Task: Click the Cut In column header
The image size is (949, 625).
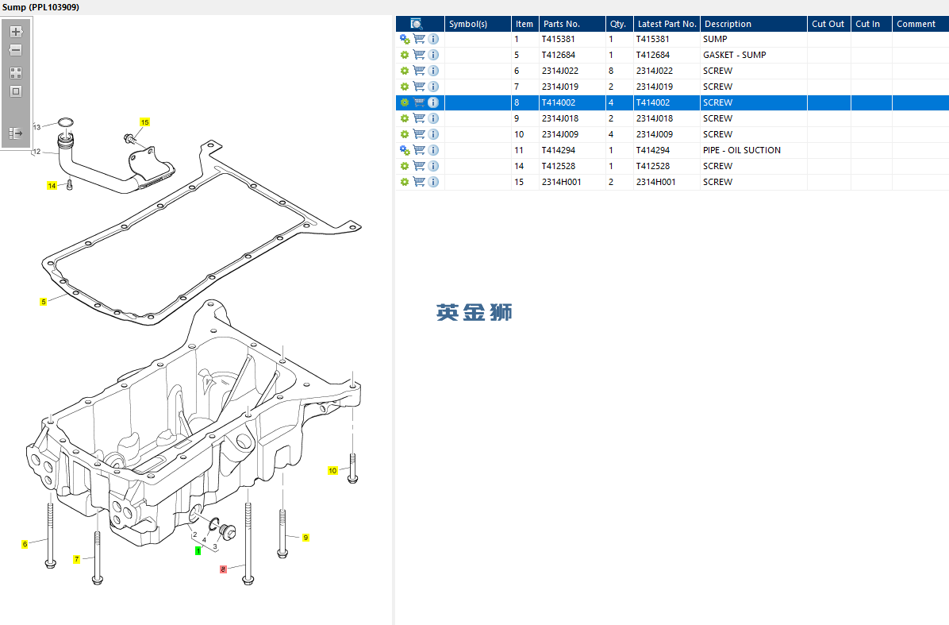Action: 871,24
